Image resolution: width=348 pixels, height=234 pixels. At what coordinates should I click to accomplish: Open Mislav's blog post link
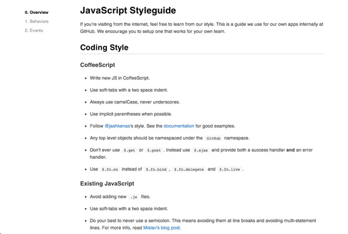point(162,228)
